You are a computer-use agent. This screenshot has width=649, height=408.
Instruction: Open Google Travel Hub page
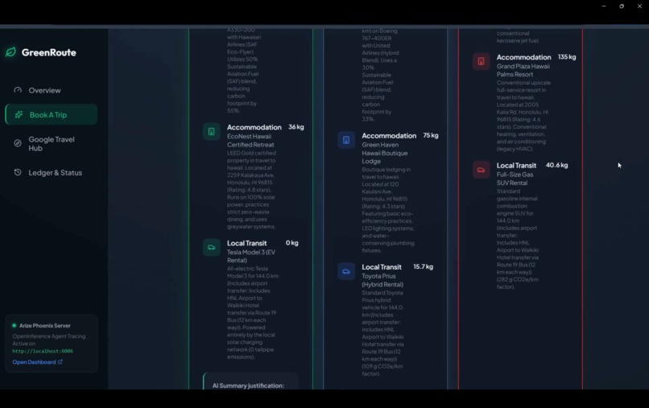point(52,143)
